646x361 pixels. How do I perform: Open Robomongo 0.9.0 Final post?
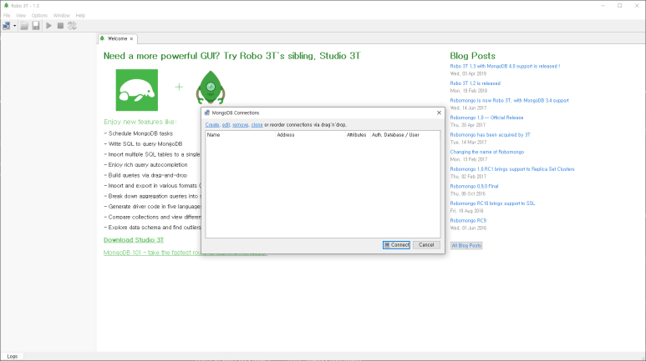pyautogui.click(x=474, y=186)
